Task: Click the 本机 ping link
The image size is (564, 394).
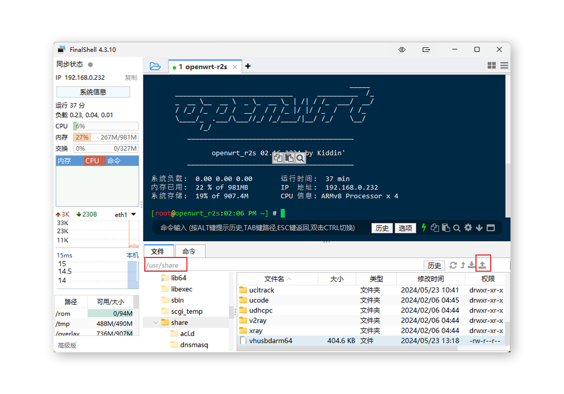Action: point(133,255)
